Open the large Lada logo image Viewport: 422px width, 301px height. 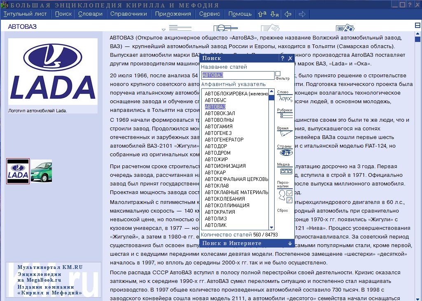(x=53, y=72)
